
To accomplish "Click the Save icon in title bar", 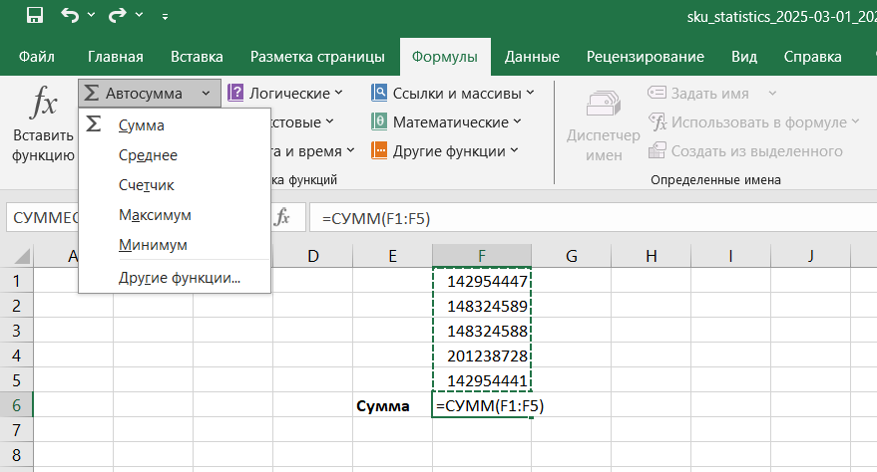I will (x=34, y=16).
